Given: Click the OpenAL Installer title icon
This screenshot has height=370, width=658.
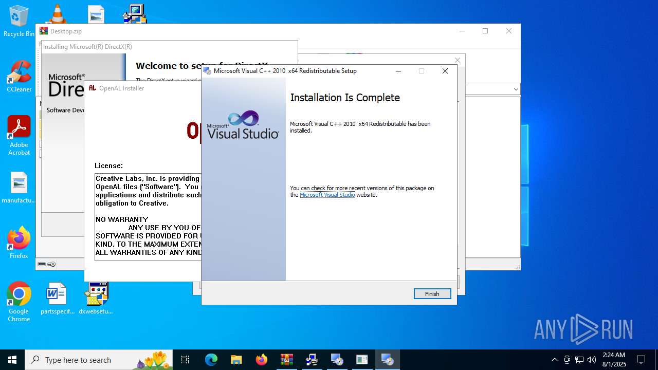Looking at the screenshot, I should pos(93,88).
